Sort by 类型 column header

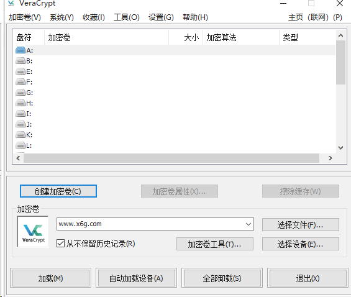pos(308,37)
